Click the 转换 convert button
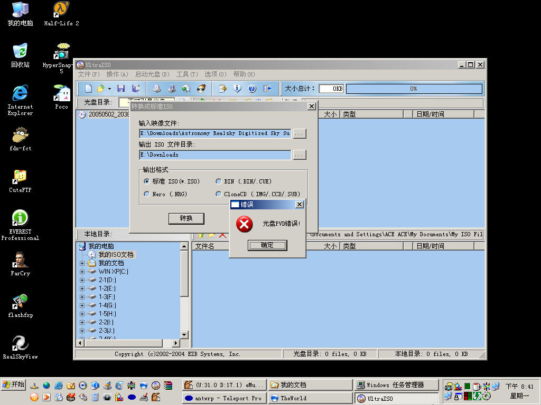The height and width of the screenshot is (405, 541). click(186, 218)
